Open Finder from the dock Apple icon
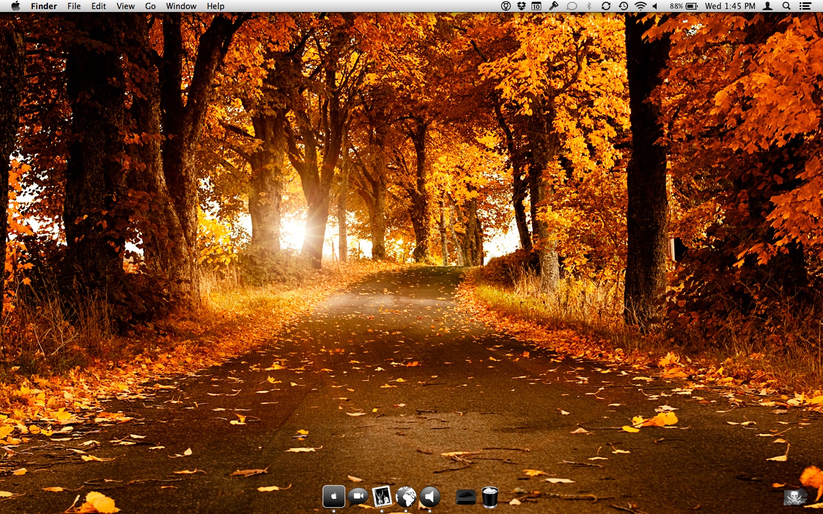This screenshot has width=823, height=514. (x=334, y=496)
